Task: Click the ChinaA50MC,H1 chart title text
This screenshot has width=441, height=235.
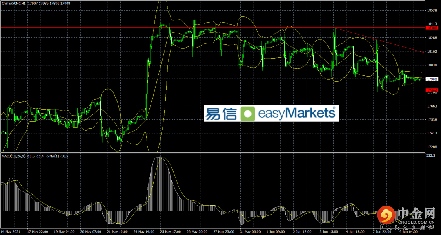Action: 14,3
